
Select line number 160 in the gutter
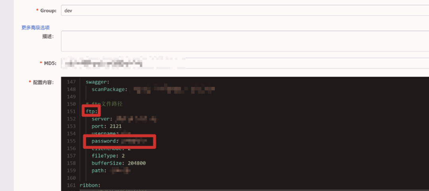coord(71,178)
